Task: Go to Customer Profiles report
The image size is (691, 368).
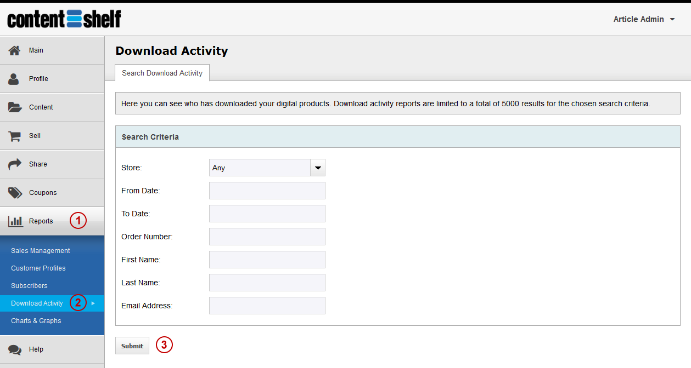Action: pos(38,268)
